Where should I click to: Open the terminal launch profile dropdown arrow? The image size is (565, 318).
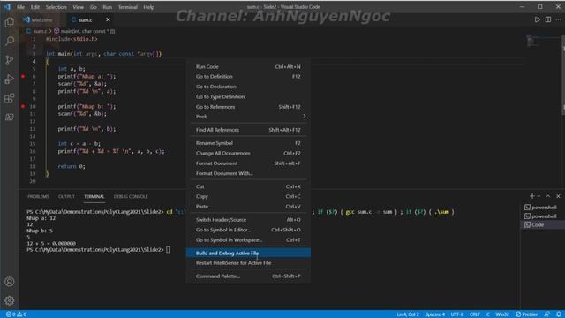(539, 196)
